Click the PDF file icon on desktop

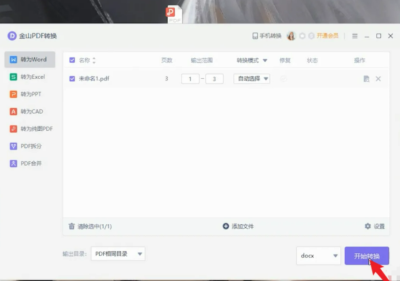pos(174,14)
